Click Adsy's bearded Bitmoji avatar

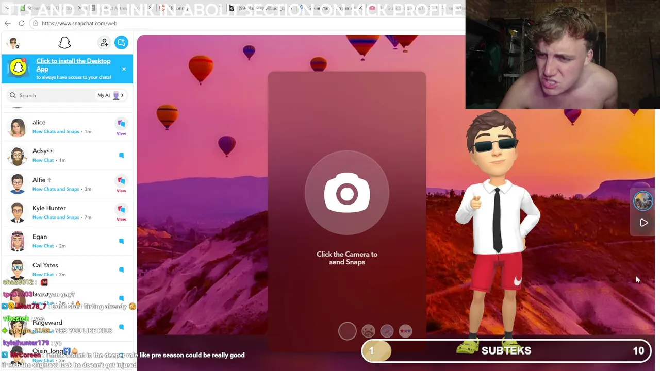click(x=18, y=156)
